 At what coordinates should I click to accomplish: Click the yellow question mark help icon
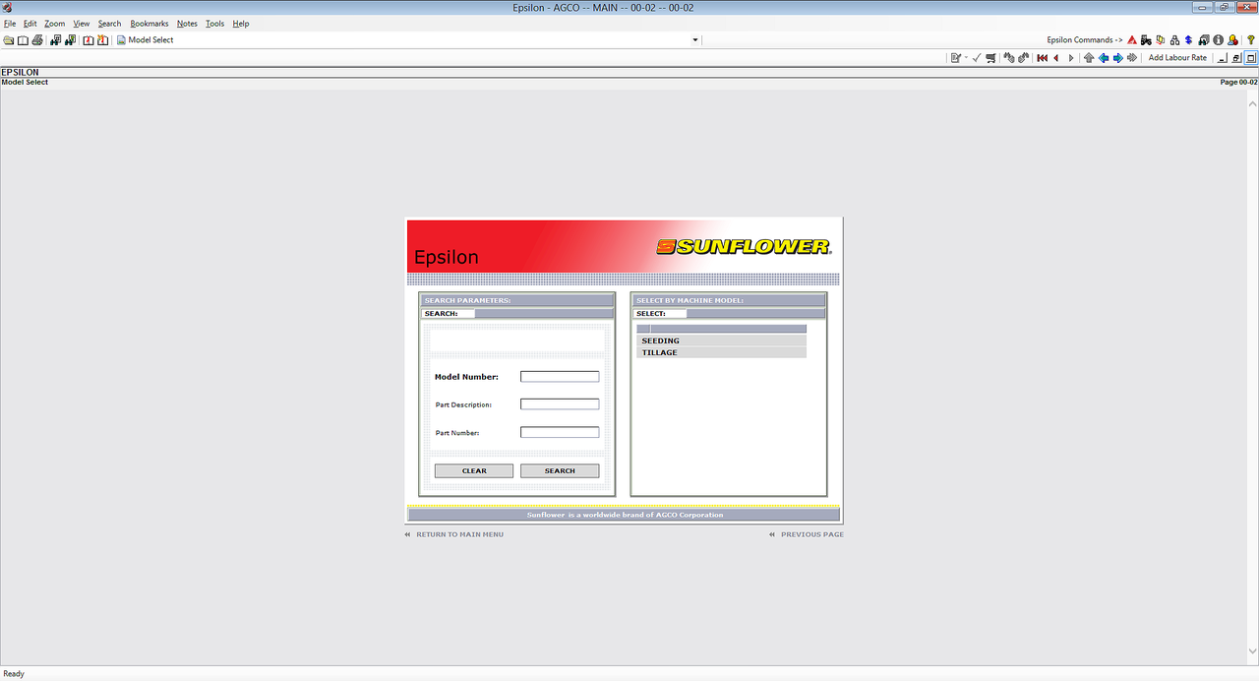click(x=1250, y=40)
